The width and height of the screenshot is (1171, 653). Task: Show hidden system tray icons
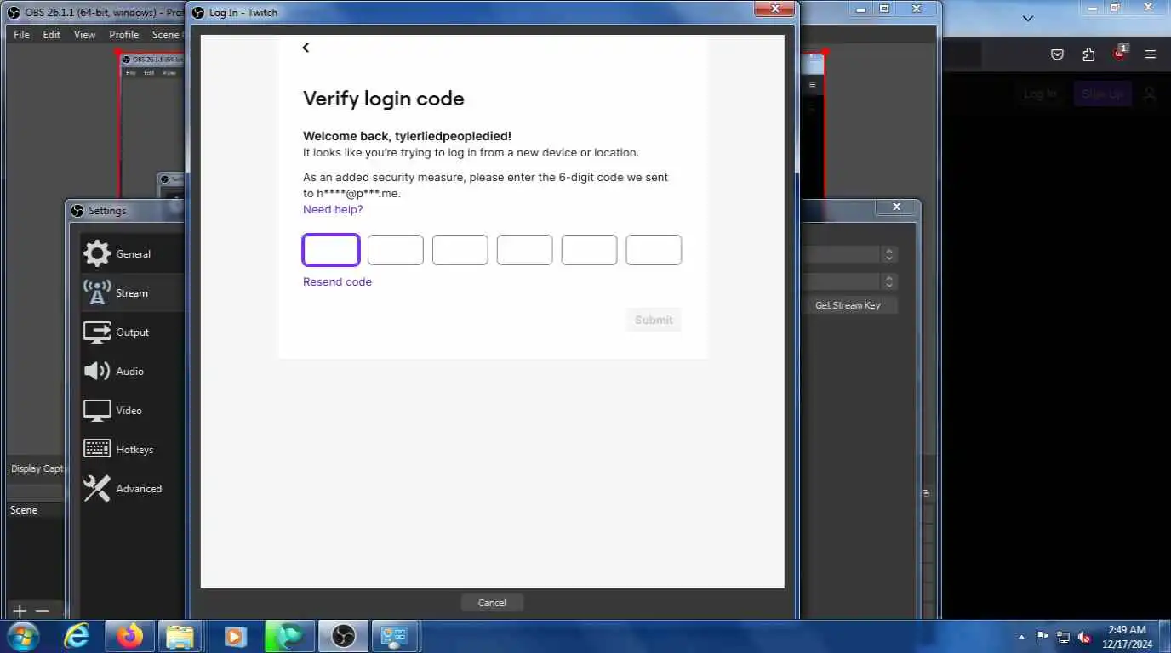pyautogui.click(x=1022, y=637)
